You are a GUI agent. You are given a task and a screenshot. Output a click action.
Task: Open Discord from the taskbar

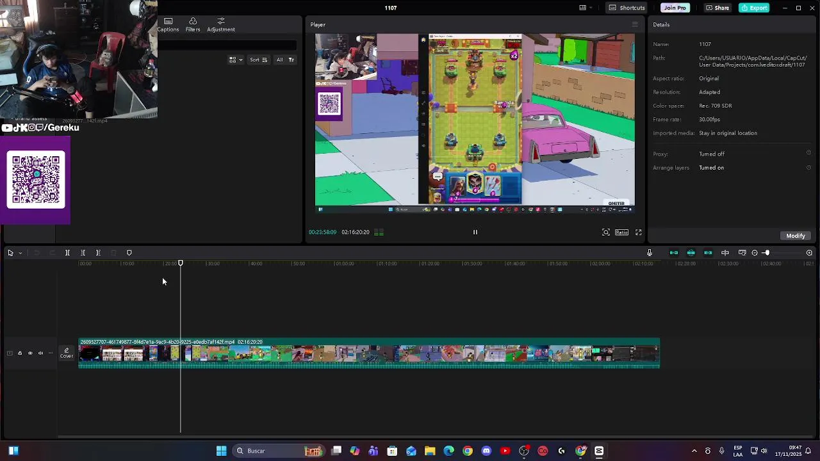pos(486,451)
